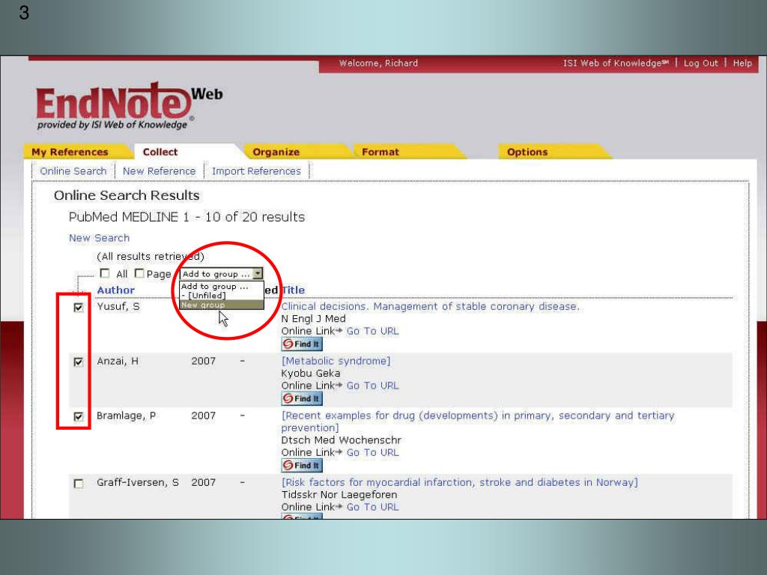
Task: Click the New Search link
Action: point(100,238)
